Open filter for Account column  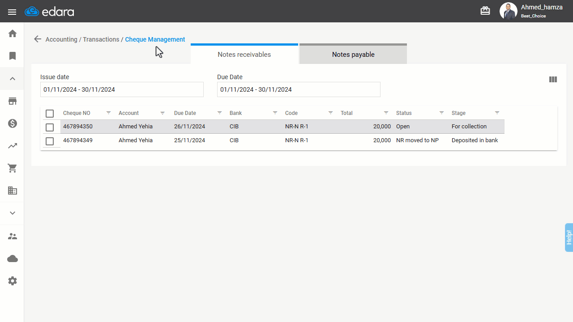pyautogui.click(x=162, y=113)
